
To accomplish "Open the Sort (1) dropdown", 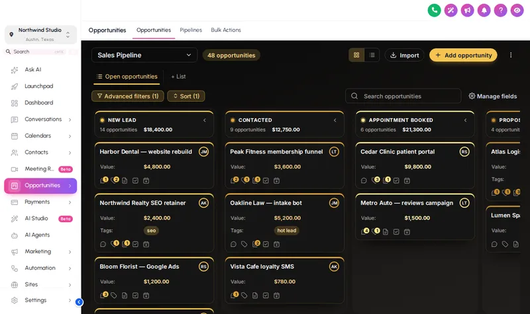I will (x=186, y=96).
